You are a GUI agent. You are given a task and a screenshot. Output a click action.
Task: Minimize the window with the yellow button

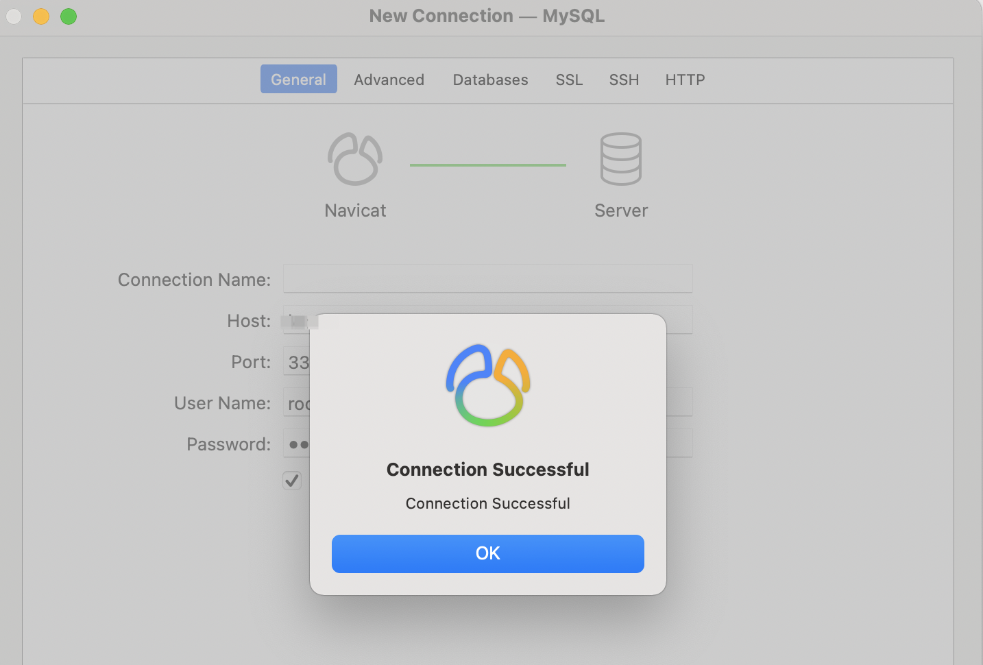tap(41, 16)
